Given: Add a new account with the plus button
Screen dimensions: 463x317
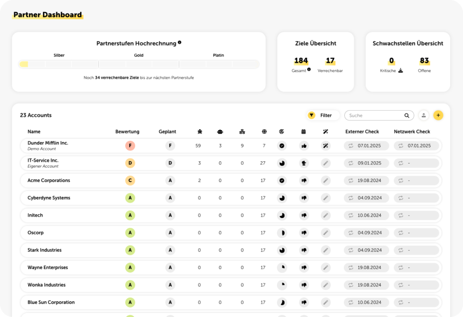Looking at the screenshot, I should (438, 115).
